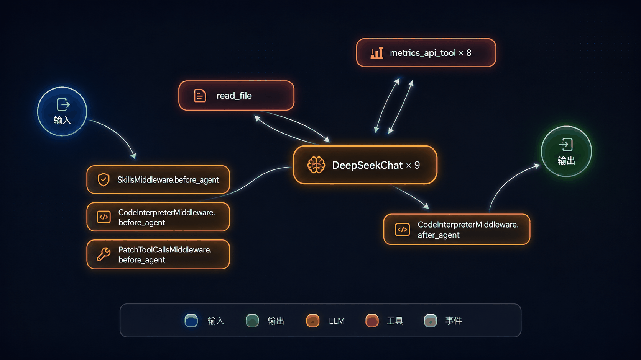Click the document icon on read_file
Image resolution: width=641 pixels, height=360 pixels.
pos(200,96)
